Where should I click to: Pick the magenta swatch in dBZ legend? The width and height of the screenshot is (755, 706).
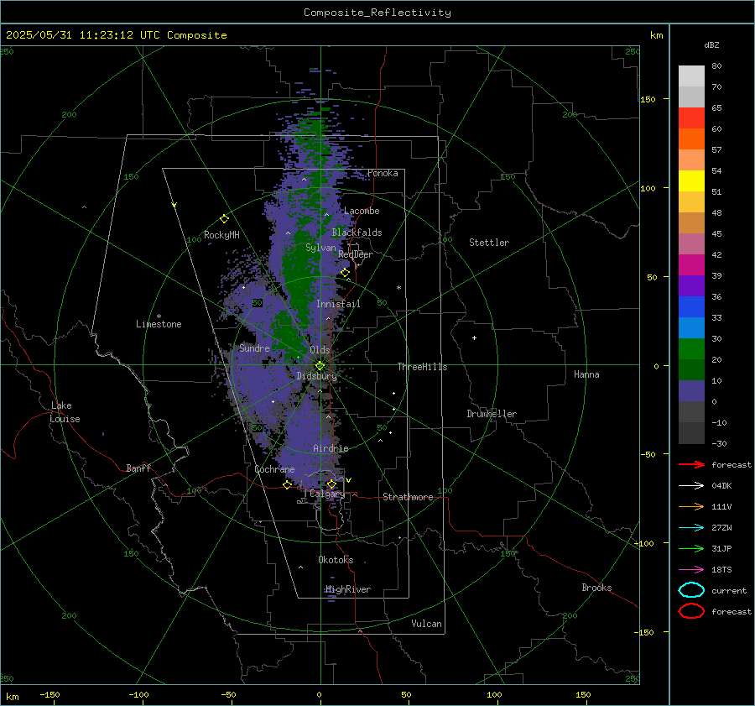691,265
